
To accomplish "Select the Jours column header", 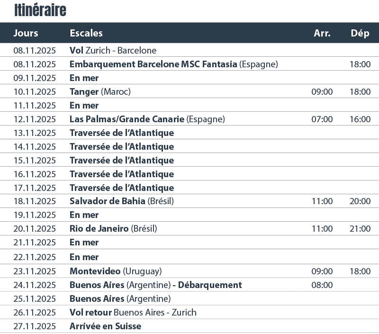I will coord(26,33).
